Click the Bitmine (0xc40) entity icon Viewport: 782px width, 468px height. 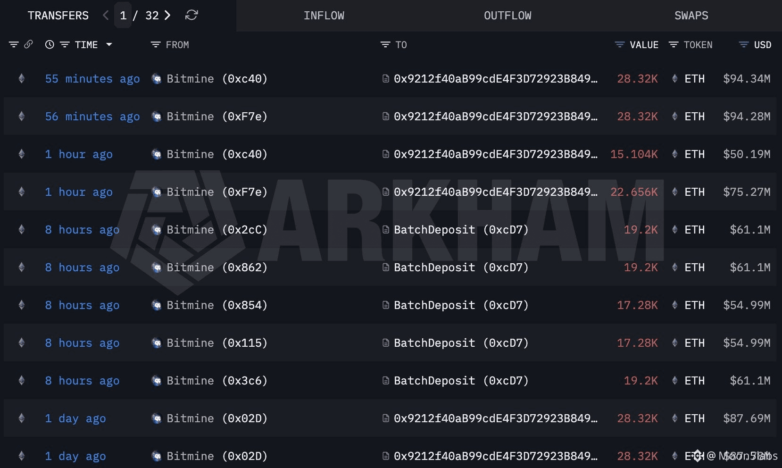coord(156,79)
